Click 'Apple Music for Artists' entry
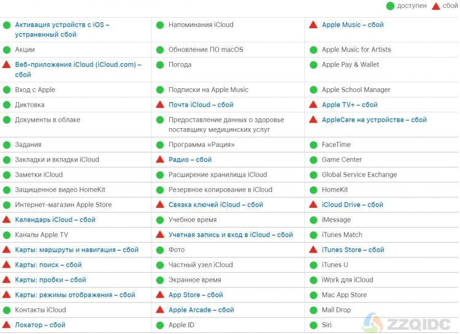This screenshot has width=460, height=334. [356, 50]
